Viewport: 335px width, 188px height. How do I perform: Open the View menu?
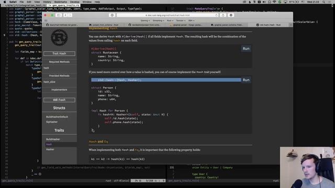coord(37,2)
